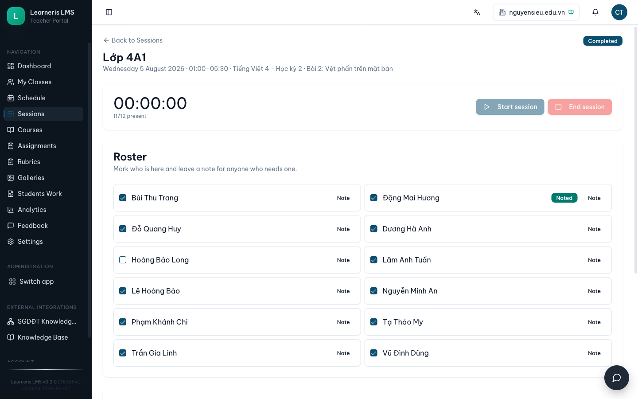Open the nguyensieu.edu.vn organization selector
The height and width of the screenshot is (399, 638).
click(536, 12)
